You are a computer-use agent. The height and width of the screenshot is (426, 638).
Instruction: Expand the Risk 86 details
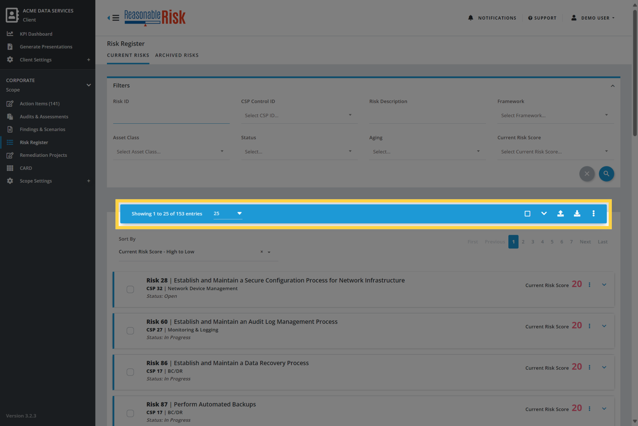point(604,367)
